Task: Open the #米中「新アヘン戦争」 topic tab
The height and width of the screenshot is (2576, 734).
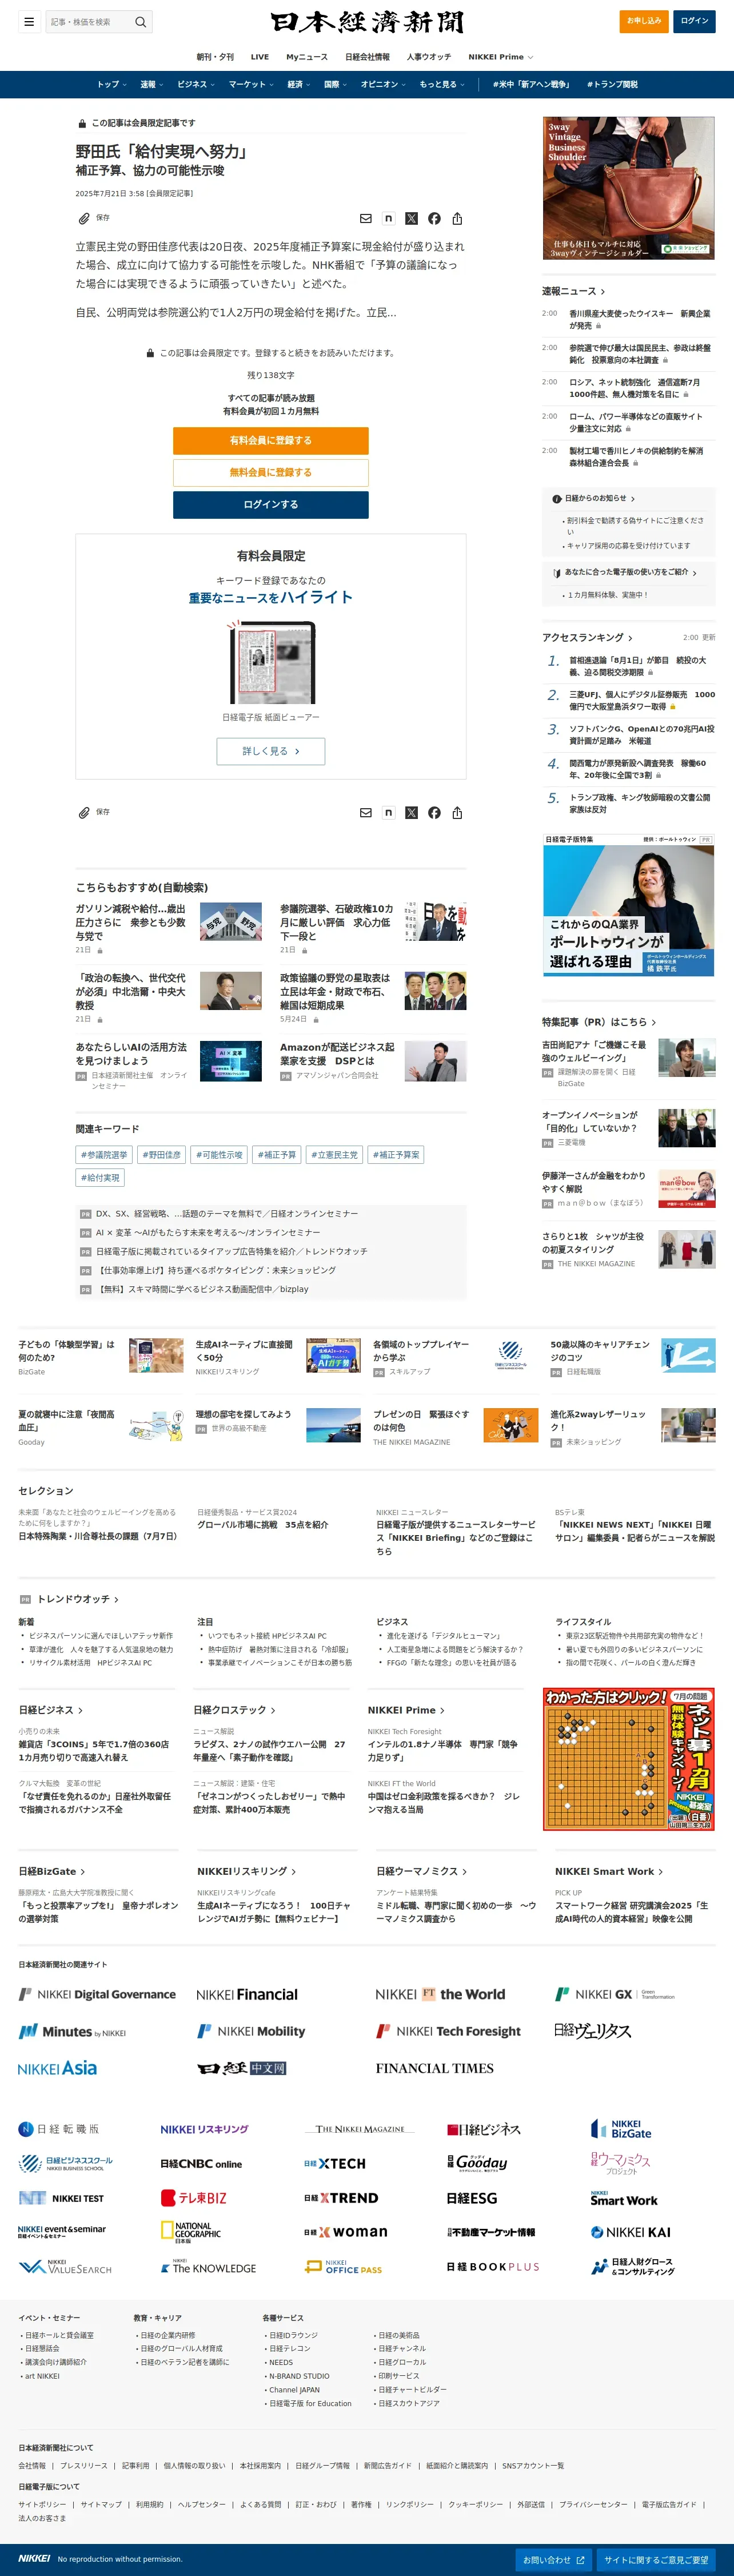Action: click(x=531, y=84)
